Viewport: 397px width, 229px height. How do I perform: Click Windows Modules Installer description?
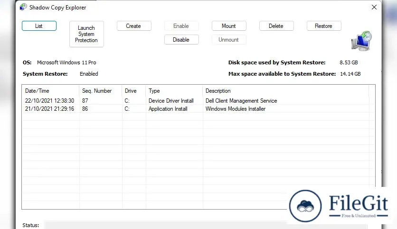click(x=236, y=109)
